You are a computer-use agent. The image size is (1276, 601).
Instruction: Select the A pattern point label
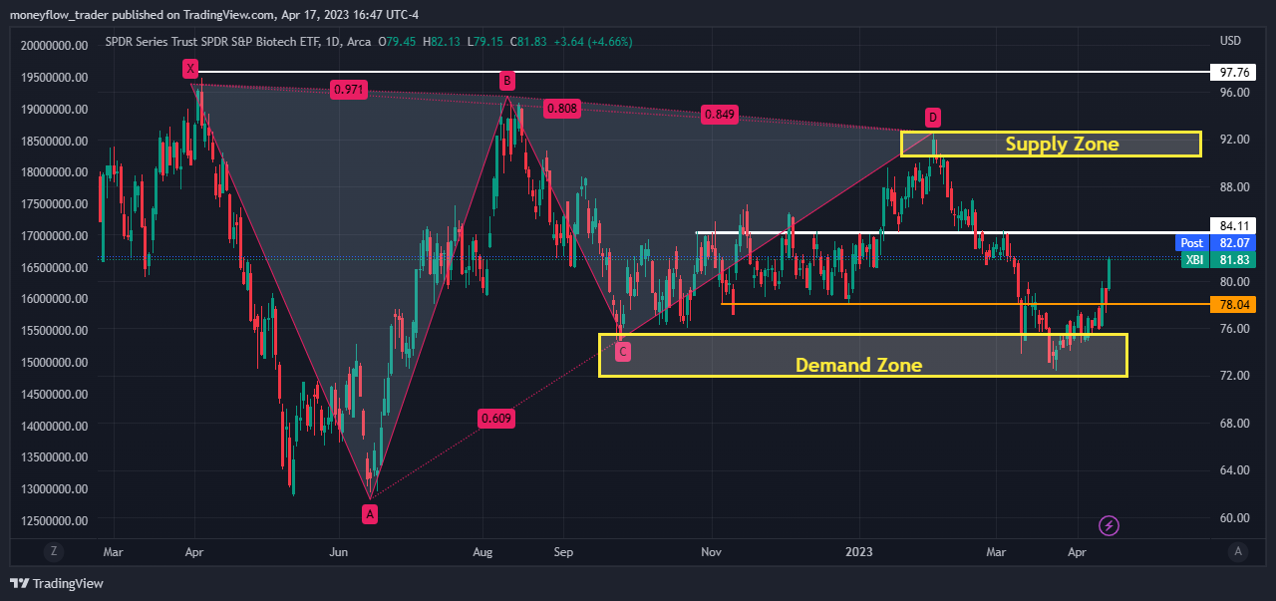370,514
